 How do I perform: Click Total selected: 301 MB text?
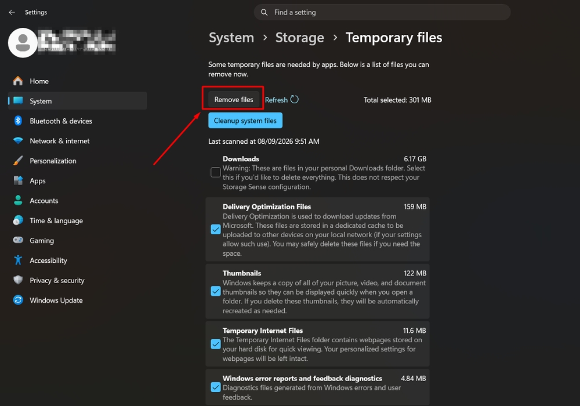click(x=397, y=100)
